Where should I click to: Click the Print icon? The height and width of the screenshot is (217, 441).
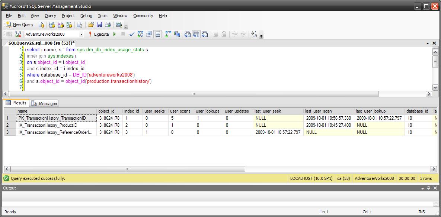pyautogui.click(x=108, y=25)
